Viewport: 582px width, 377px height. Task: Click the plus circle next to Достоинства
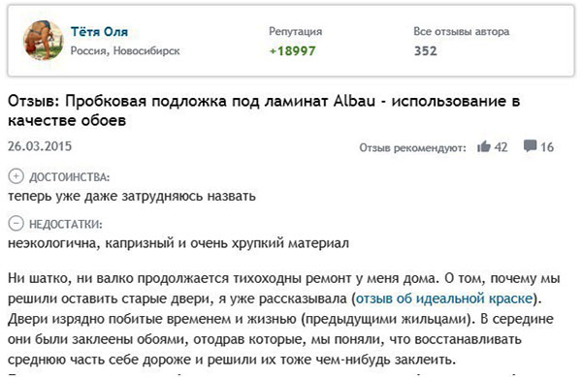point(16,176)
